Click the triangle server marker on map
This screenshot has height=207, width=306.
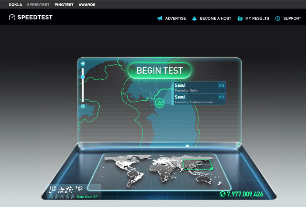(x=160, y=103)
